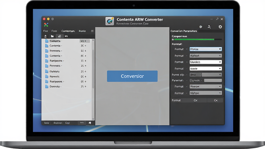Open the Contertam menu
The image size is (265, 149).
tap(68, 31)
